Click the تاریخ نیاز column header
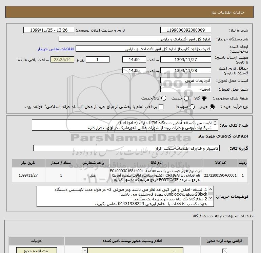261x253 pixels. [x=28, y=163]
